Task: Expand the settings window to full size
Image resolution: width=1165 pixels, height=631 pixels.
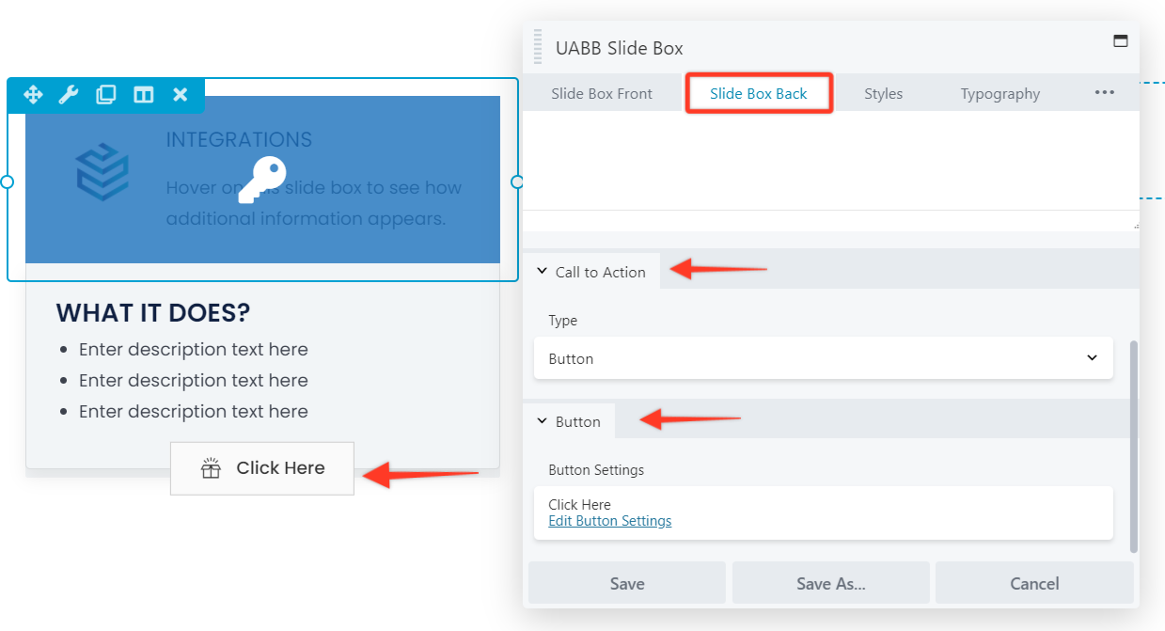Action: pos(1120,41)
